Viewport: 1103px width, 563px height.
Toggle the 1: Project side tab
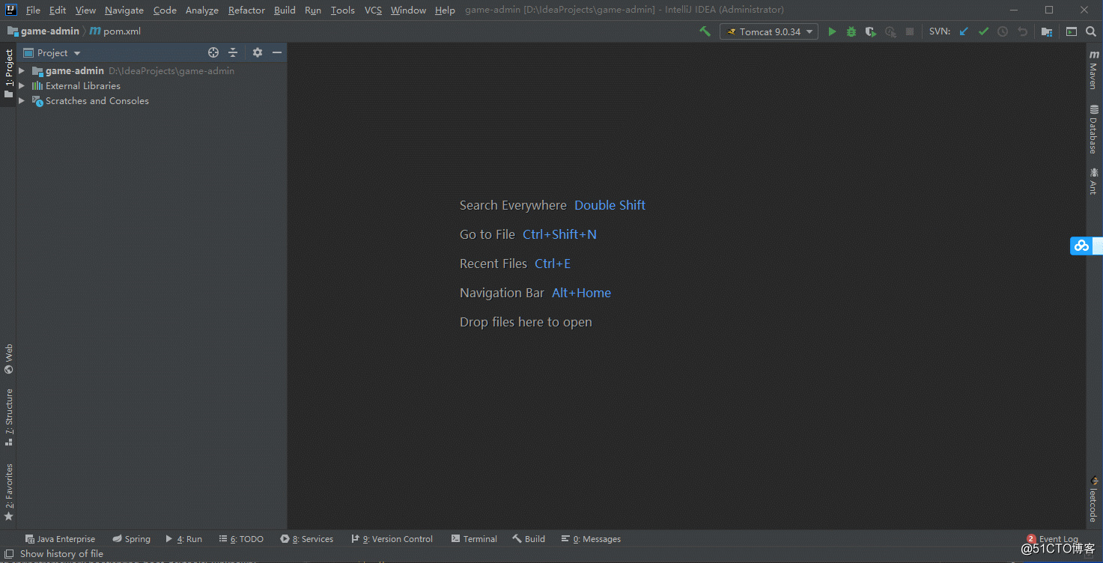8,74
